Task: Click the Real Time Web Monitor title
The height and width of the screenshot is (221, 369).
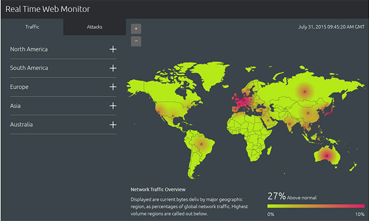Action: [47, 9]
